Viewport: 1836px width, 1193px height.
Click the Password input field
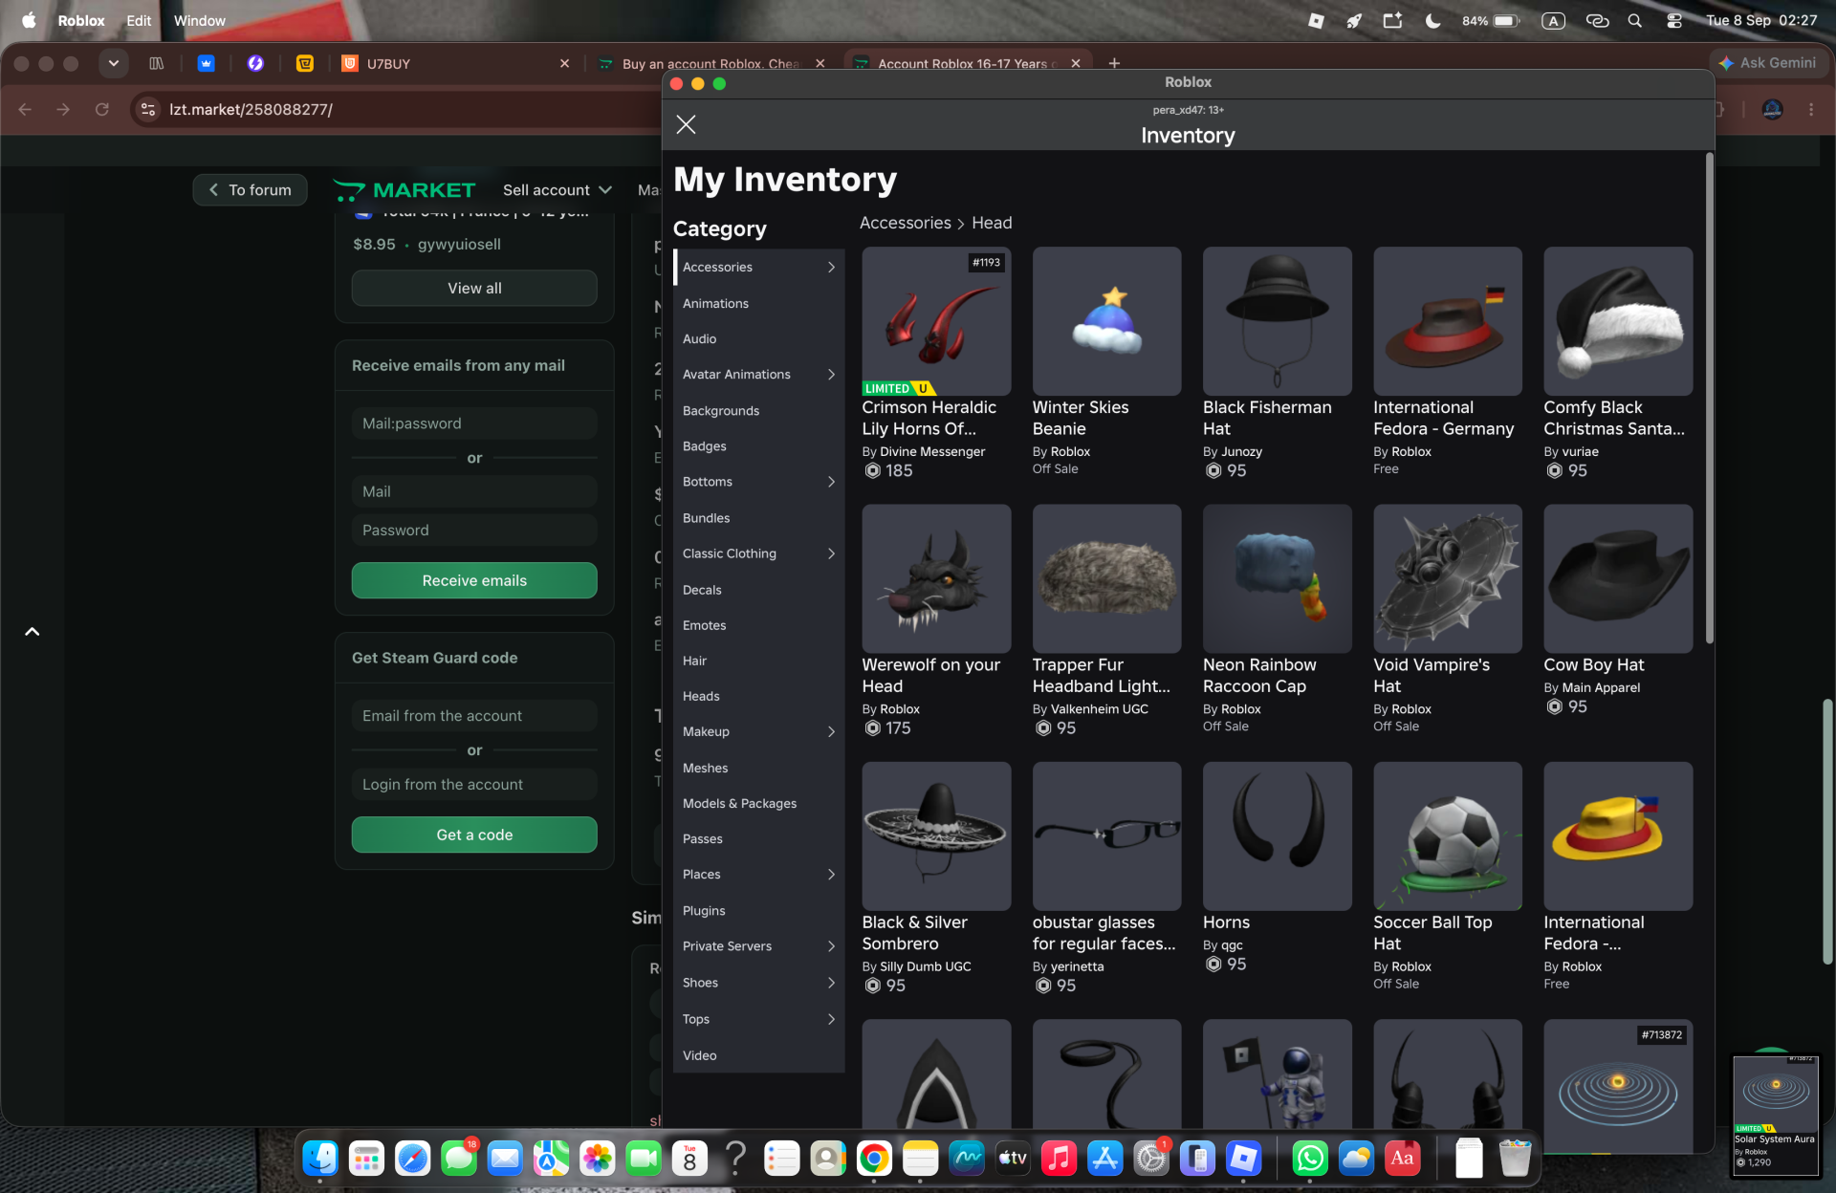pos(474,531)
